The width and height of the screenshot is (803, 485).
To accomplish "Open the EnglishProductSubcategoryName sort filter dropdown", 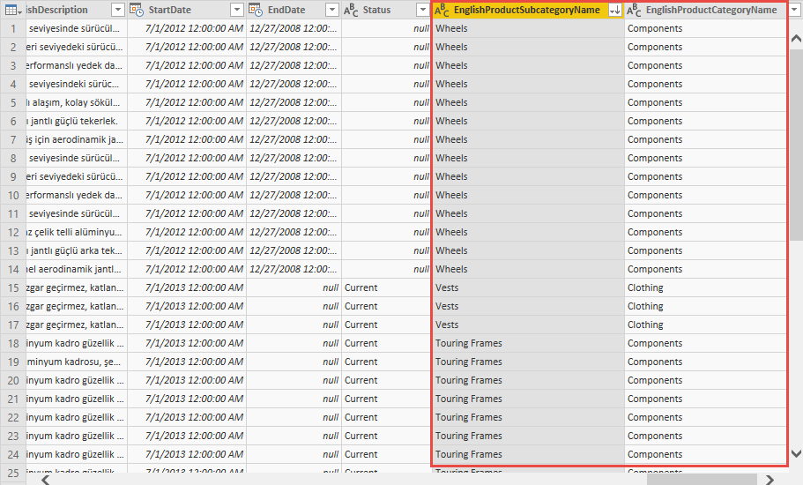I will tap(614, 10).
